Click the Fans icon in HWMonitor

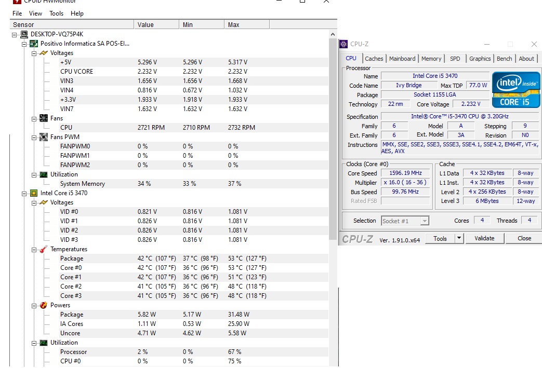click(44, 118)
